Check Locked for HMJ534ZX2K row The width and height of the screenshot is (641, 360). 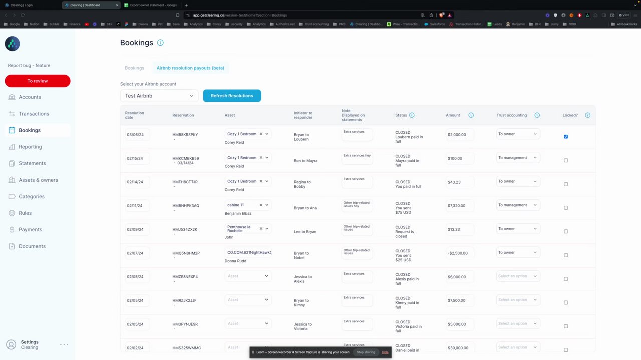click(x=566, y=231)
